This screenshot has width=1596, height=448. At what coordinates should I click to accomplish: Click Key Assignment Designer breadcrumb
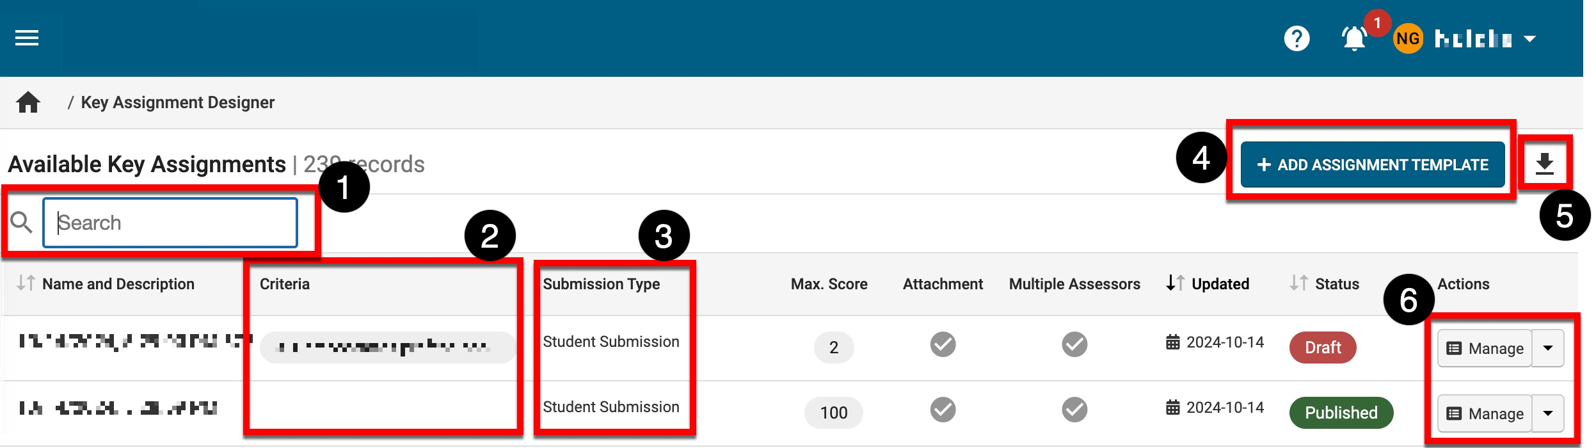pos(177,102)
